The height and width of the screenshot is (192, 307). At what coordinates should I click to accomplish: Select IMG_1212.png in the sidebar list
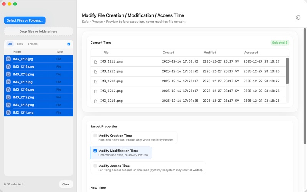(38, 97)
